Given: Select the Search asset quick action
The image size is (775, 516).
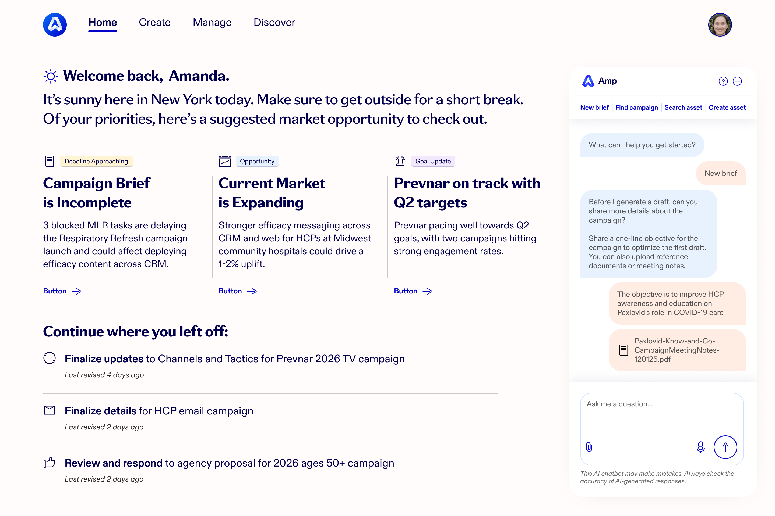Looking at the screenshot, I should 683,107.
